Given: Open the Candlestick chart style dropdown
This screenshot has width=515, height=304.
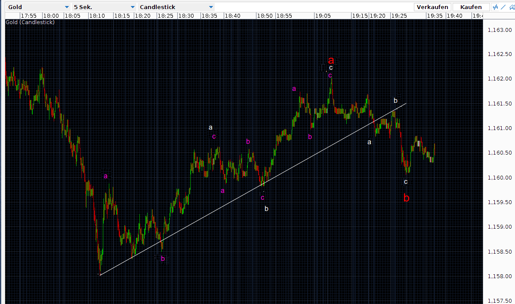Looking at the screenshot, I should tap(176, 7).
